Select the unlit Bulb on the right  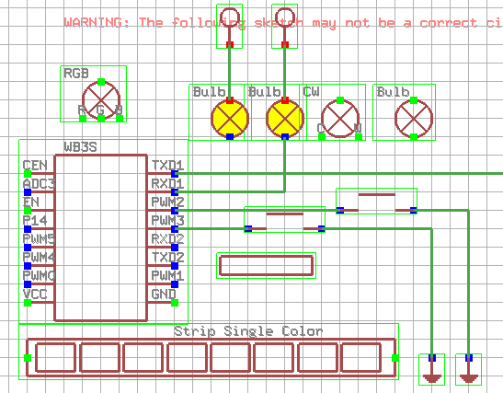click(414, 119)
